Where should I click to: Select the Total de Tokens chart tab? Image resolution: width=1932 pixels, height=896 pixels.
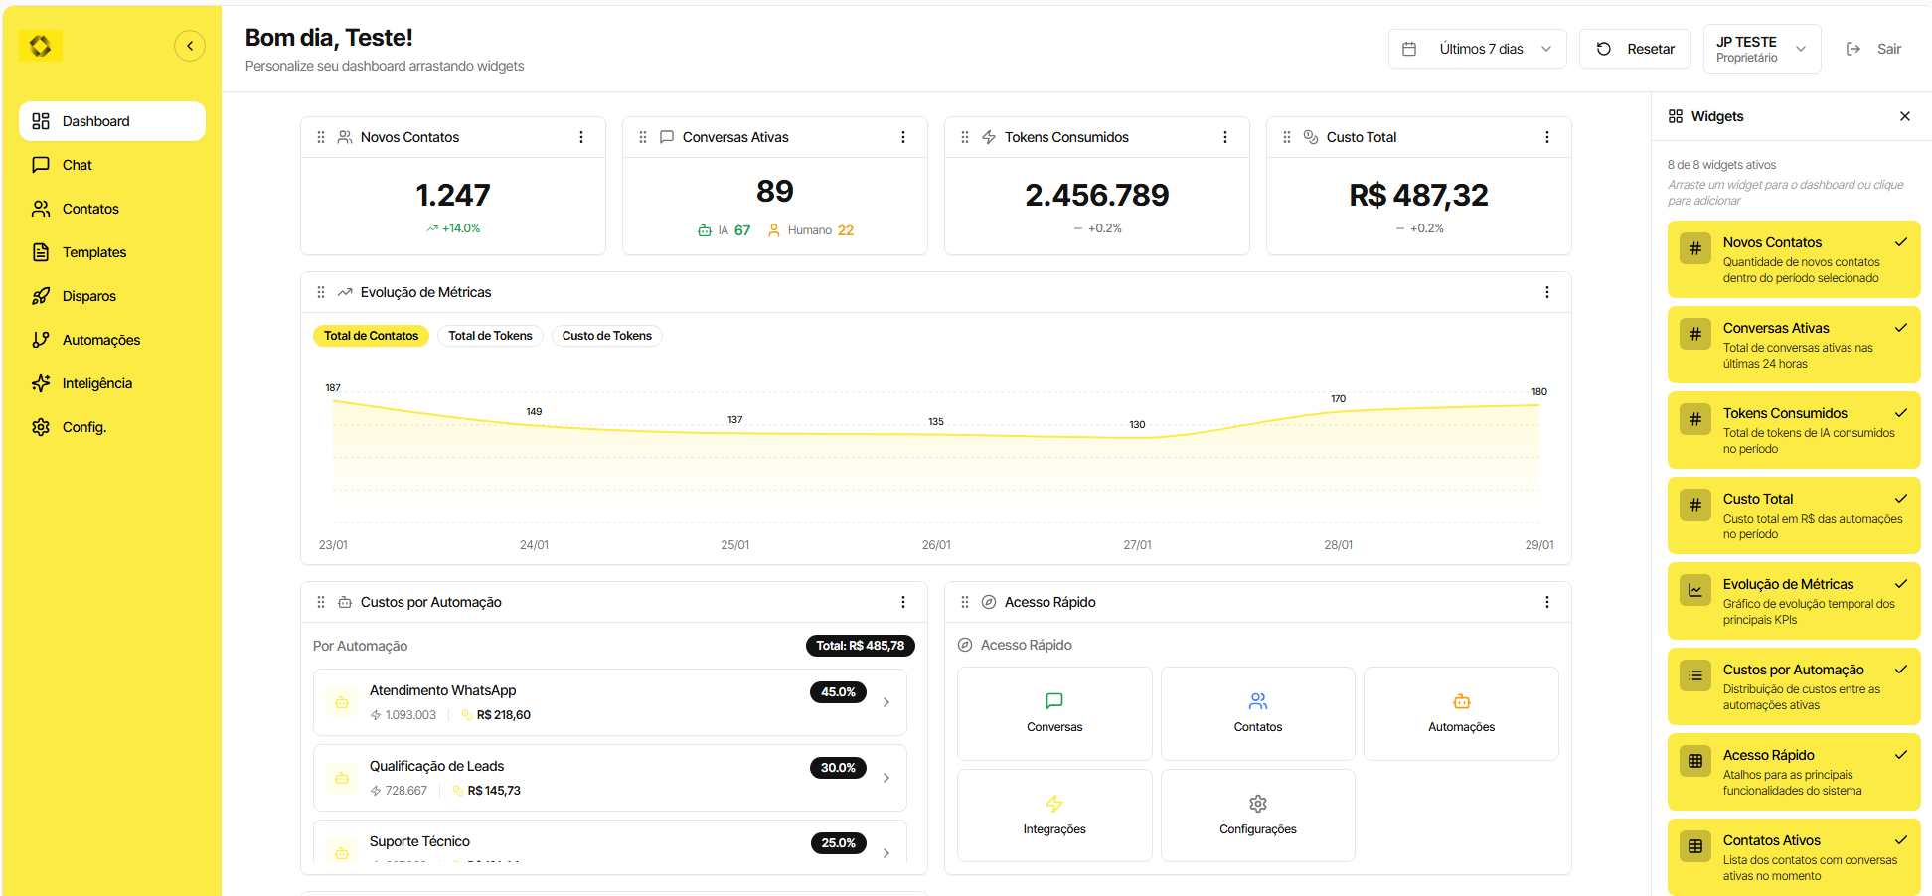point(490,336)
